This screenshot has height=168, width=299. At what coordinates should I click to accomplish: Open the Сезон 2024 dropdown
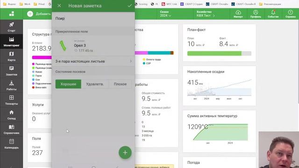[x=165, y=14]
